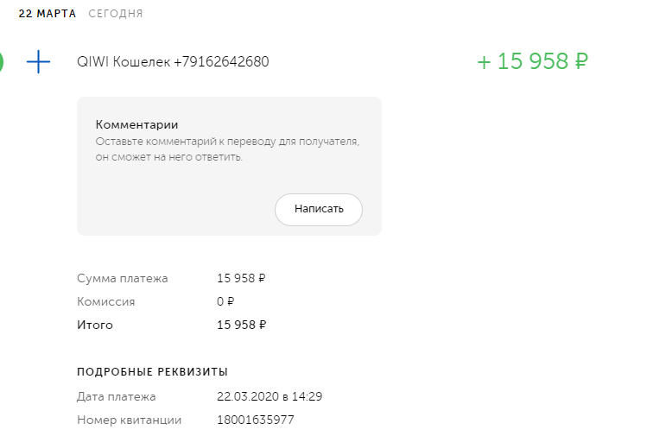This screenshot has width=647, height=436.
Task: Click the 15 958 ₽ payment sum value
Action: tap(241, 279)
